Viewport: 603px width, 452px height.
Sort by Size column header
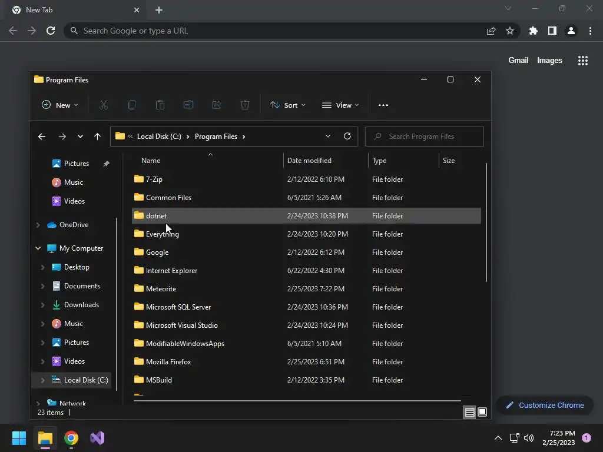448,161
